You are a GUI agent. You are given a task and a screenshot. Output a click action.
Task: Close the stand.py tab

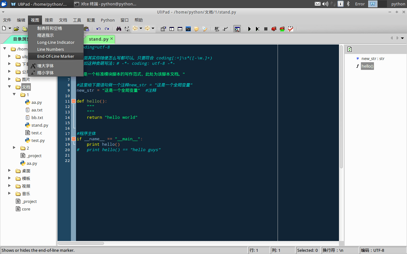(112, 39)
